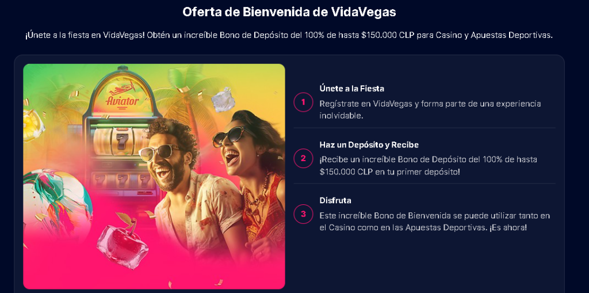Click the Regístrate en VidaVegas description text
This screenshot has width=589, height=293.
(x=430, y=109)
